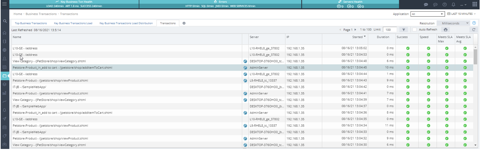Enable the Auto Refresh checkbox
The height and width of the screenshot is (151, 481).
pyautogui.click(x=414, y=30)
